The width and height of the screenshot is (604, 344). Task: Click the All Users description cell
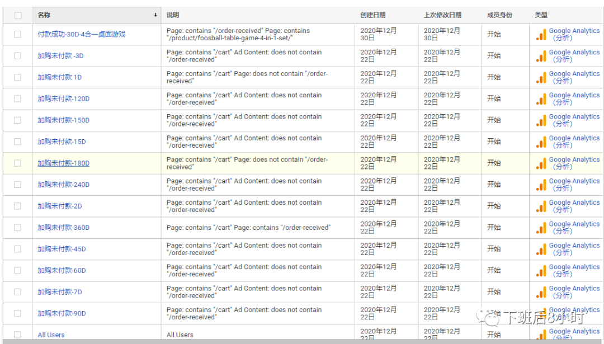[x=180, y=334]
